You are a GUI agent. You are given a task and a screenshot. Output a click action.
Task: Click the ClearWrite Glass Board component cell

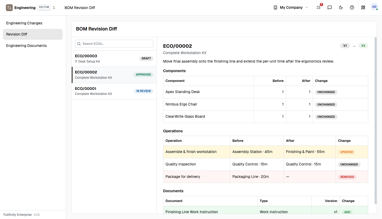209,117
